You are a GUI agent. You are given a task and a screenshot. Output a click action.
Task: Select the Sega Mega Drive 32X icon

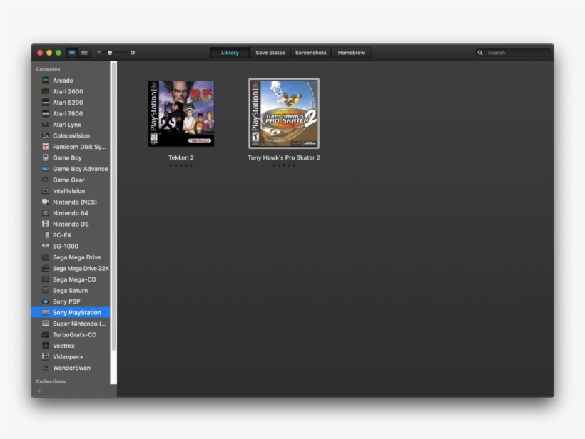point(46,269)
